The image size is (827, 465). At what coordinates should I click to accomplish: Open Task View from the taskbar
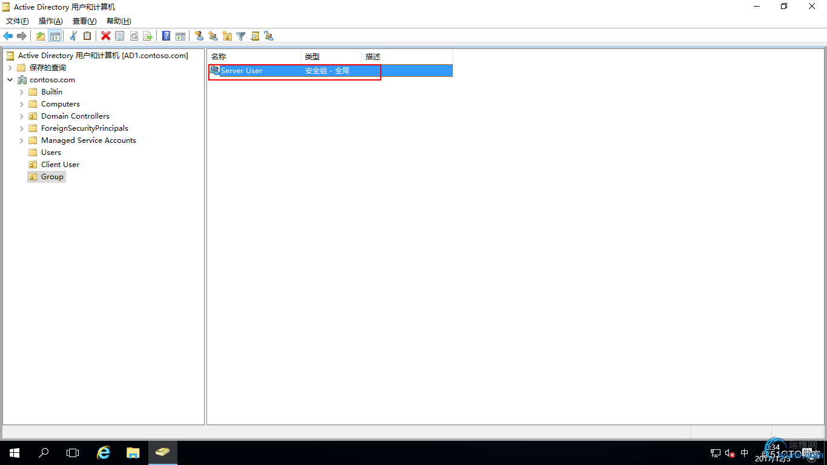(x=73, y=452)
